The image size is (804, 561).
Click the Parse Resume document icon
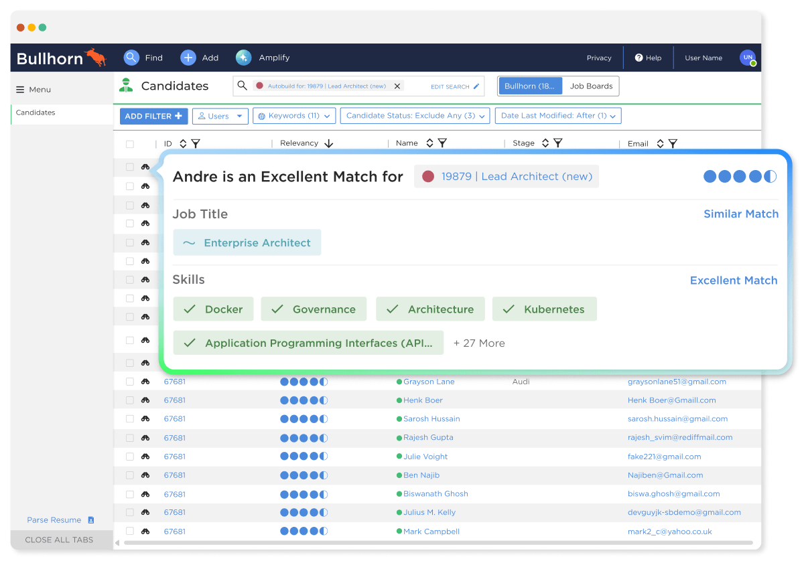[x=91, y=520]
